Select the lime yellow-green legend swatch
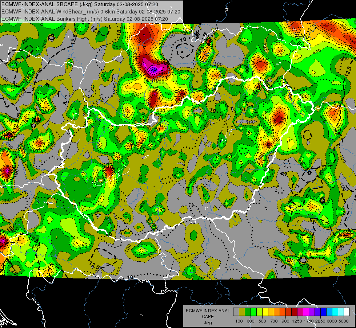This screenshot has width=356, height=328. (260, 312)
